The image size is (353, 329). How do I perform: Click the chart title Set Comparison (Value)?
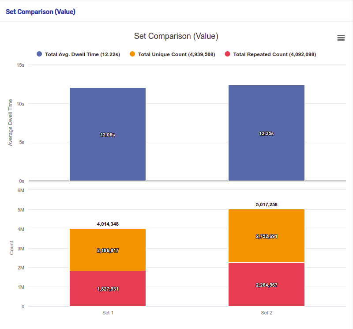(176, 36)
